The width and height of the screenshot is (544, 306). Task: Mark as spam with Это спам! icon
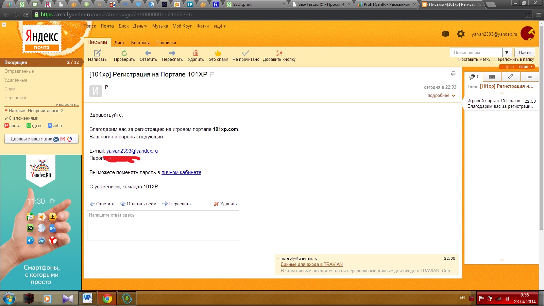(x=218, y=53)
